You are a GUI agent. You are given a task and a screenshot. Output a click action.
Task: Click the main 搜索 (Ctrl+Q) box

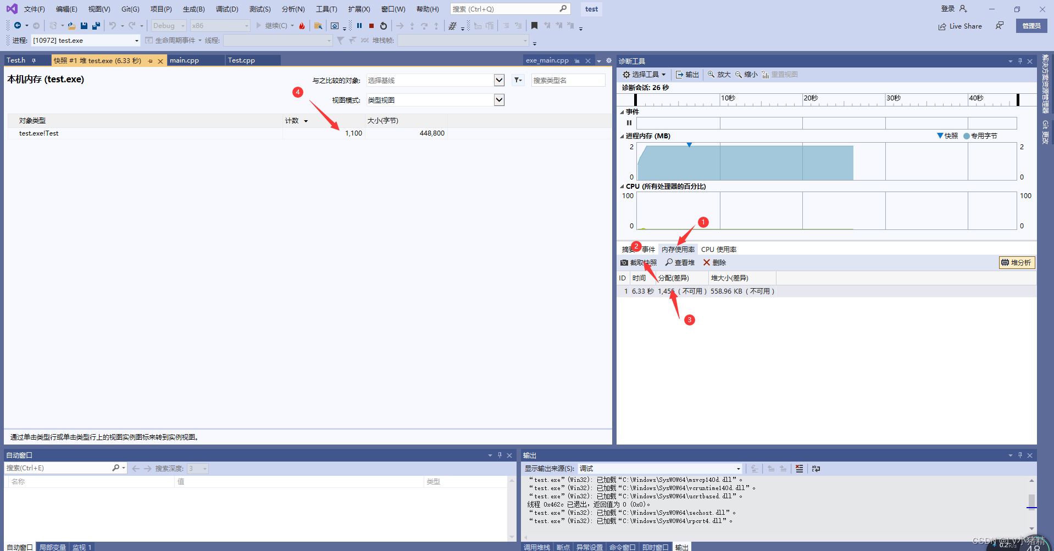pos(510,9)
